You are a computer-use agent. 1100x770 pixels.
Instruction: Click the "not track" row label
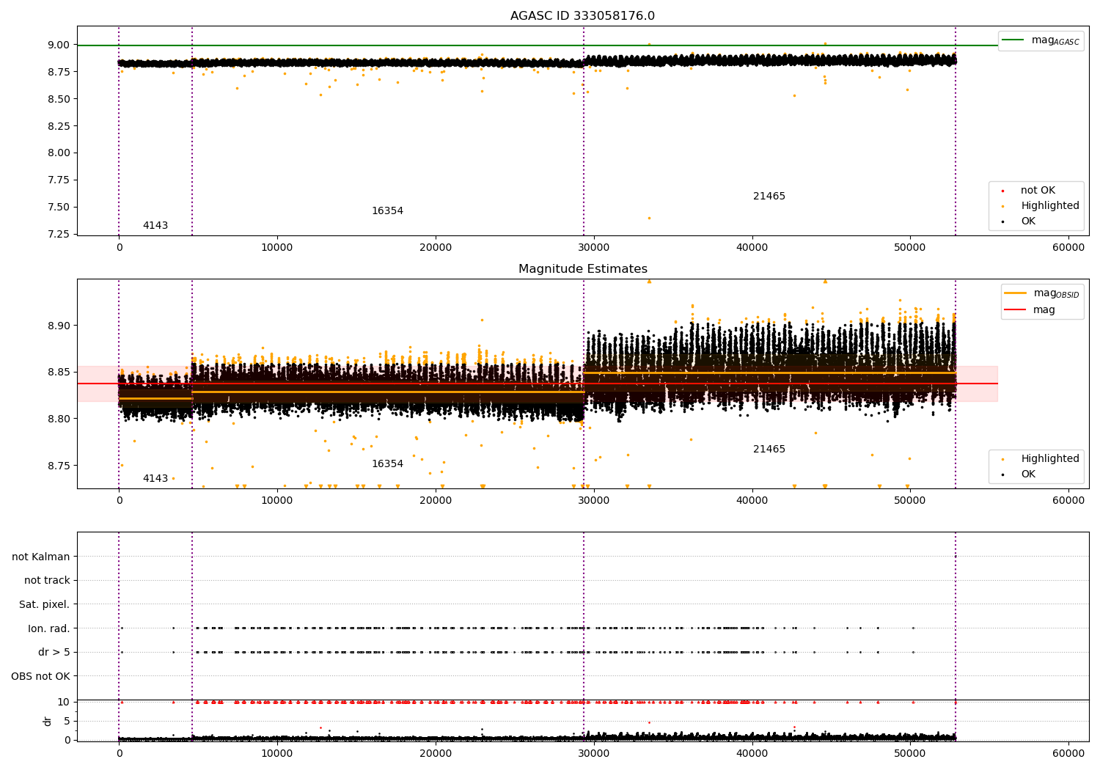click(47, 581)
